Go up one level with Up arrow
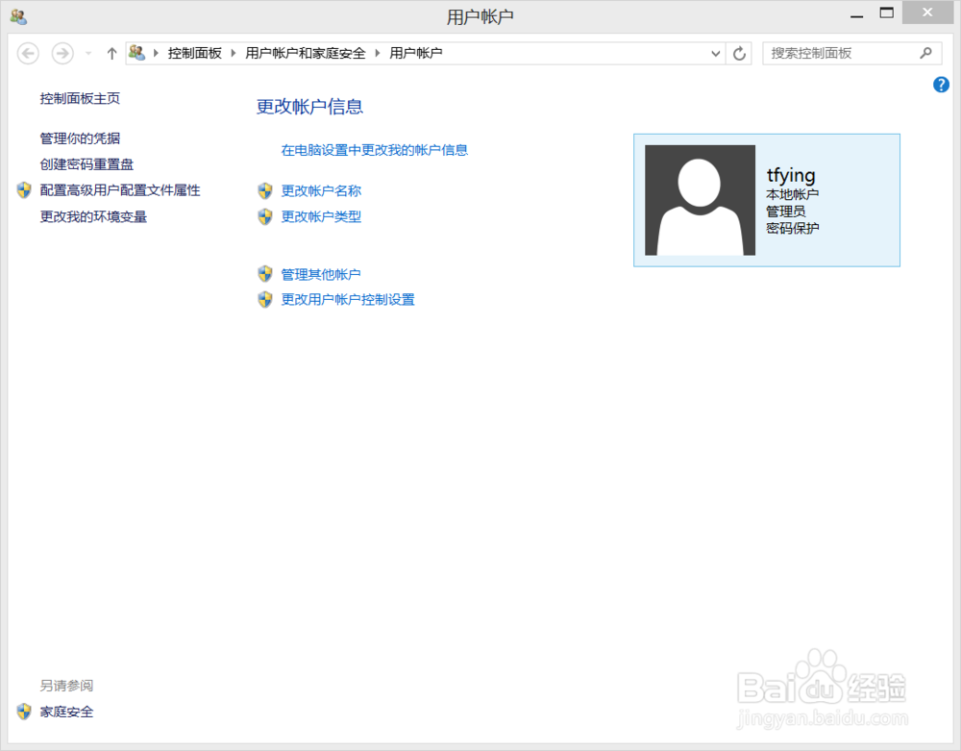 point(111,53)
